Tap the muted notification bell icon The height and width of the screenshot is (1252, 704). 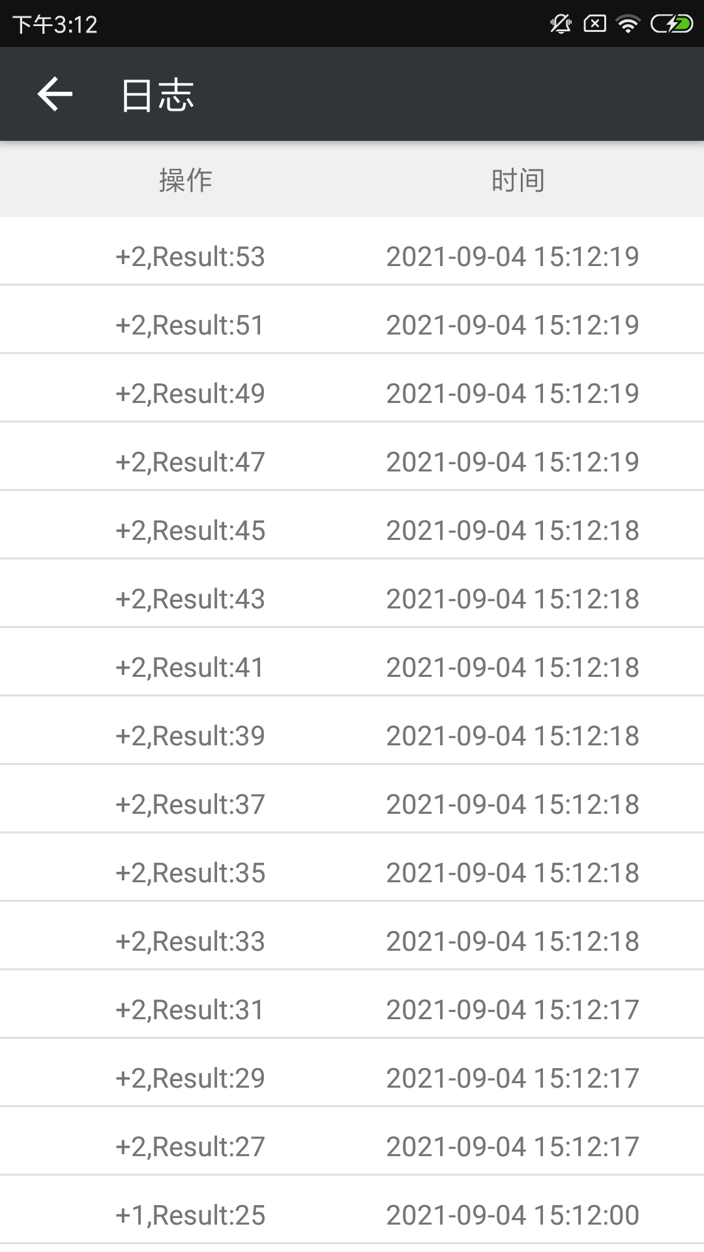tap(561, 25)
